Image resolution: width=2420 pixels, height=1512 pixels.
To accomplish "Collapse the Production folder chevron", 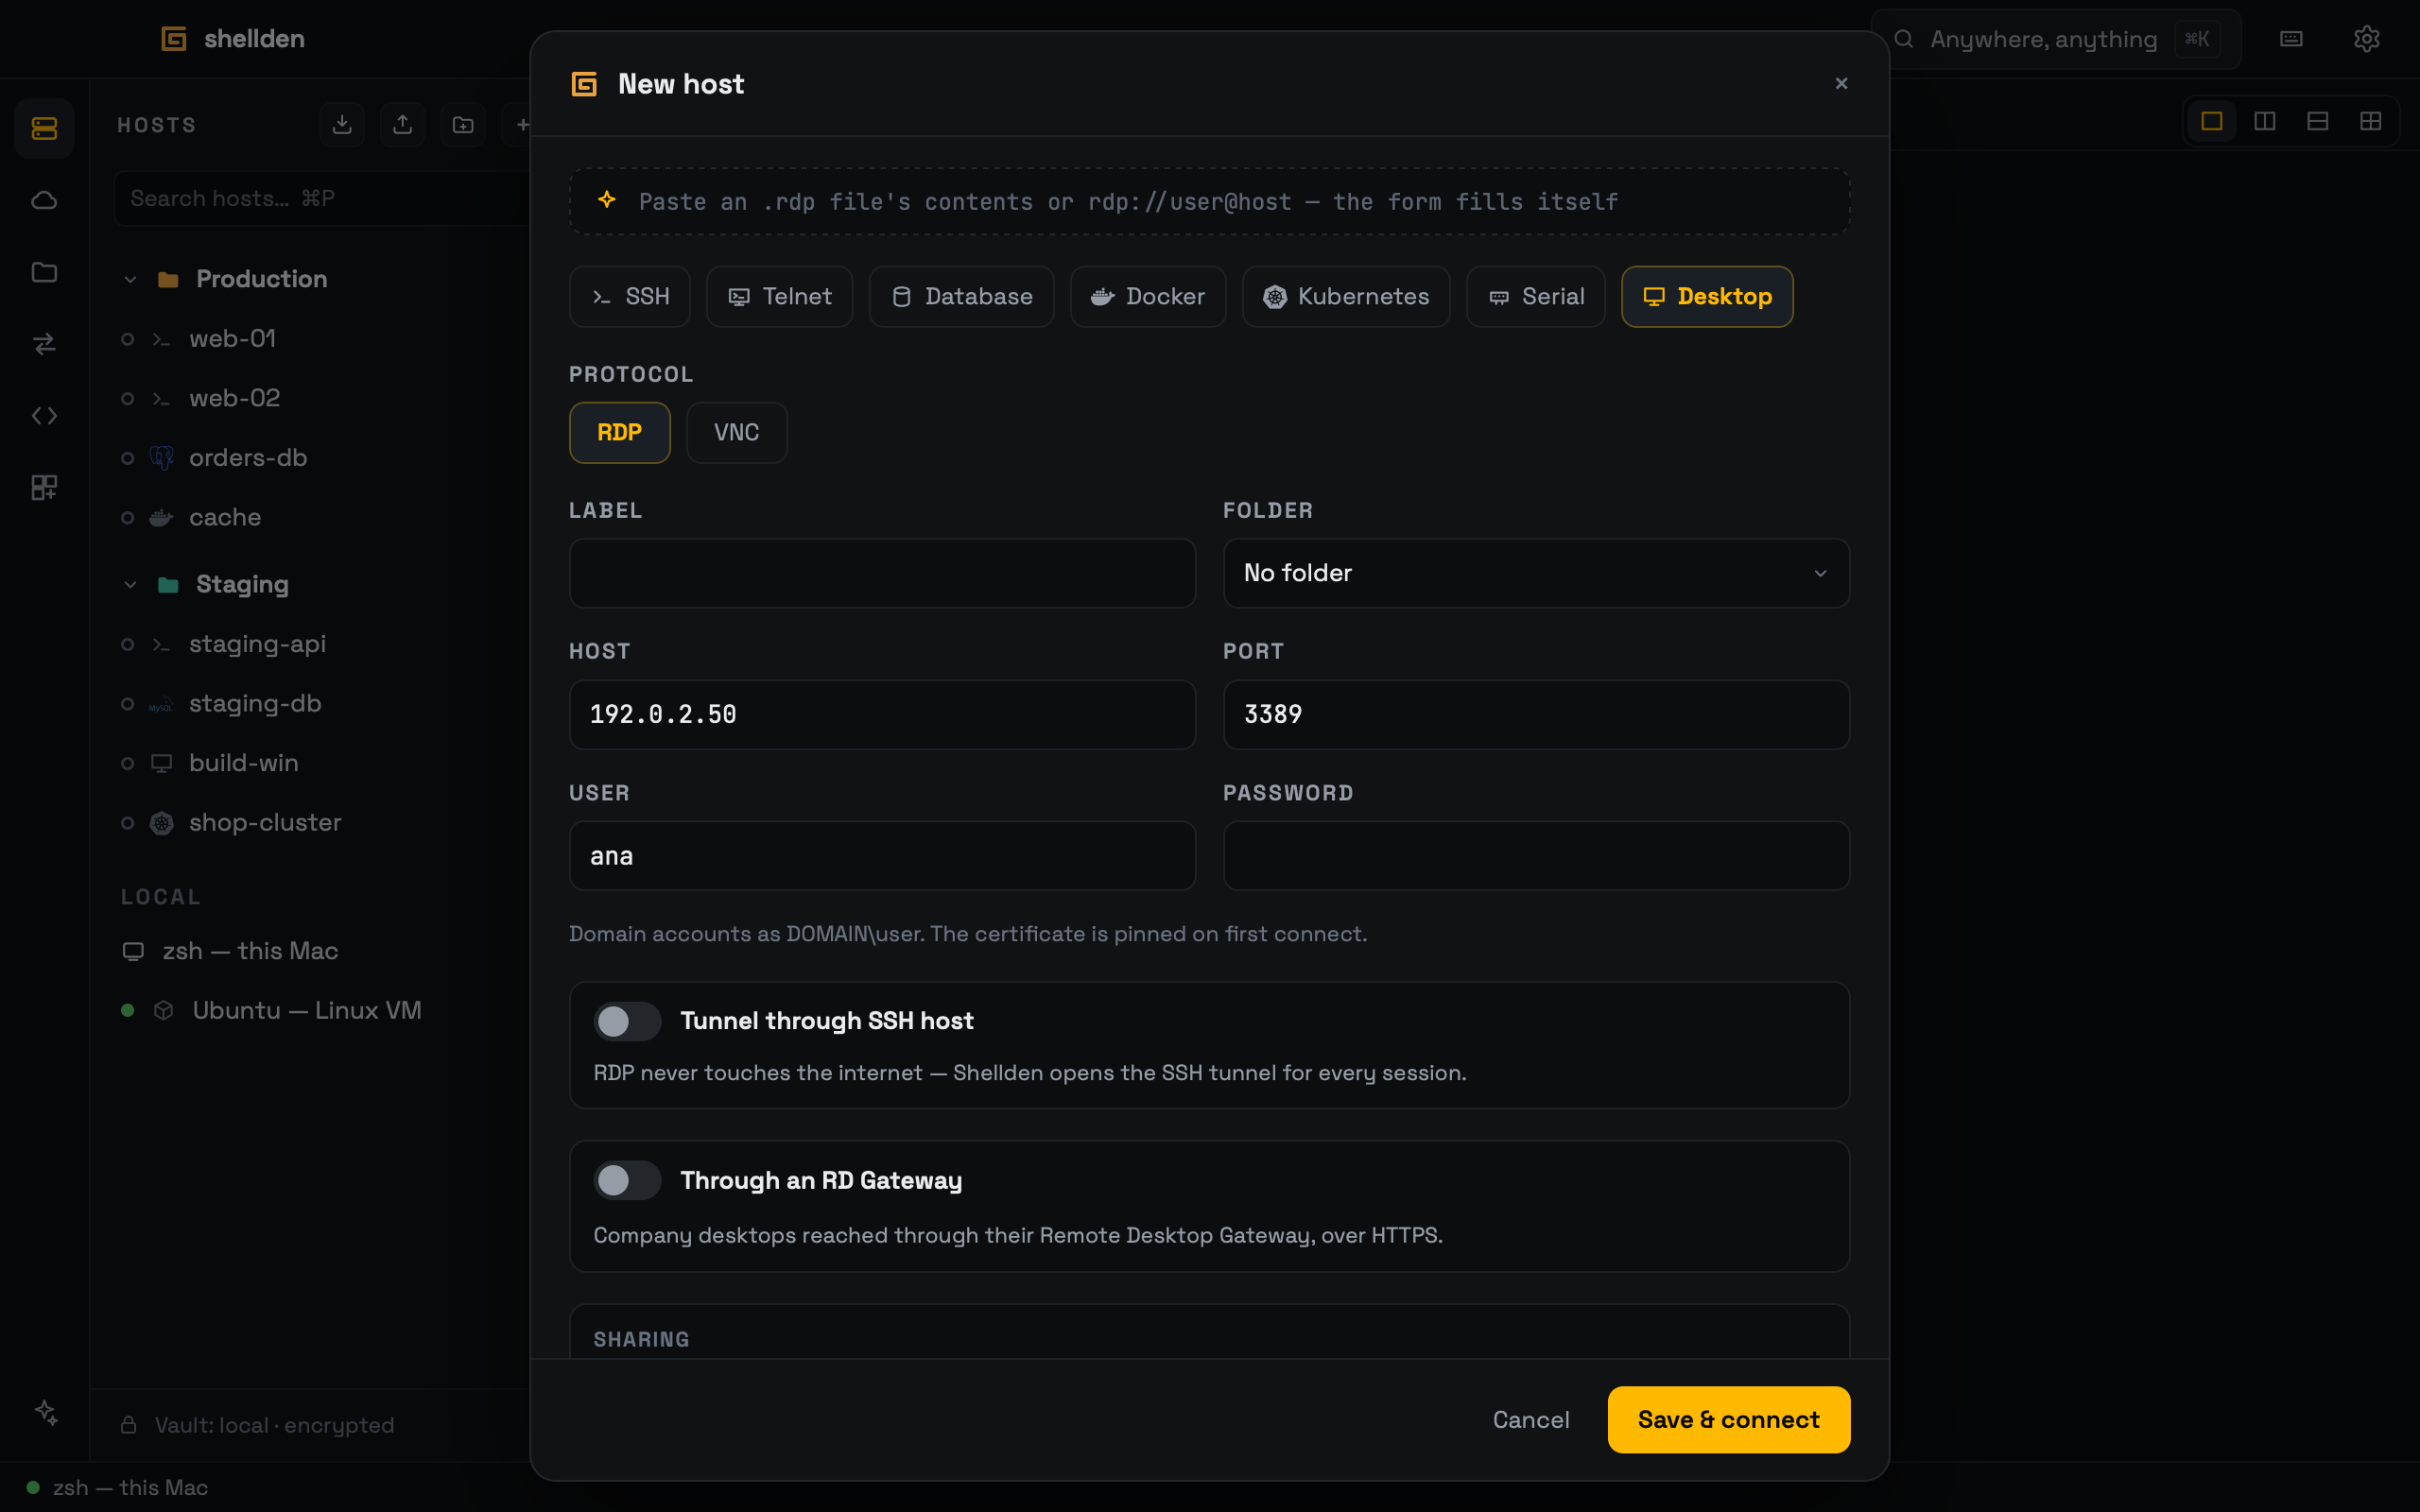I will tap(130, 280).
